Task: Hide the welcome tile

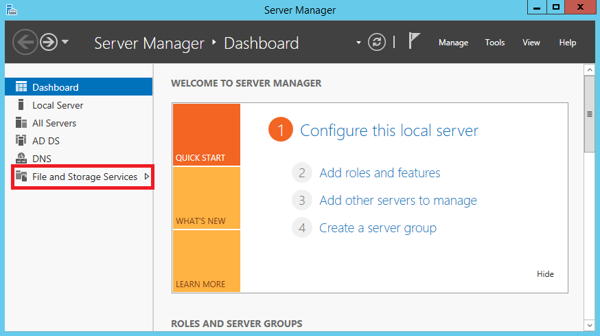Action: click(x=545, y=274)
